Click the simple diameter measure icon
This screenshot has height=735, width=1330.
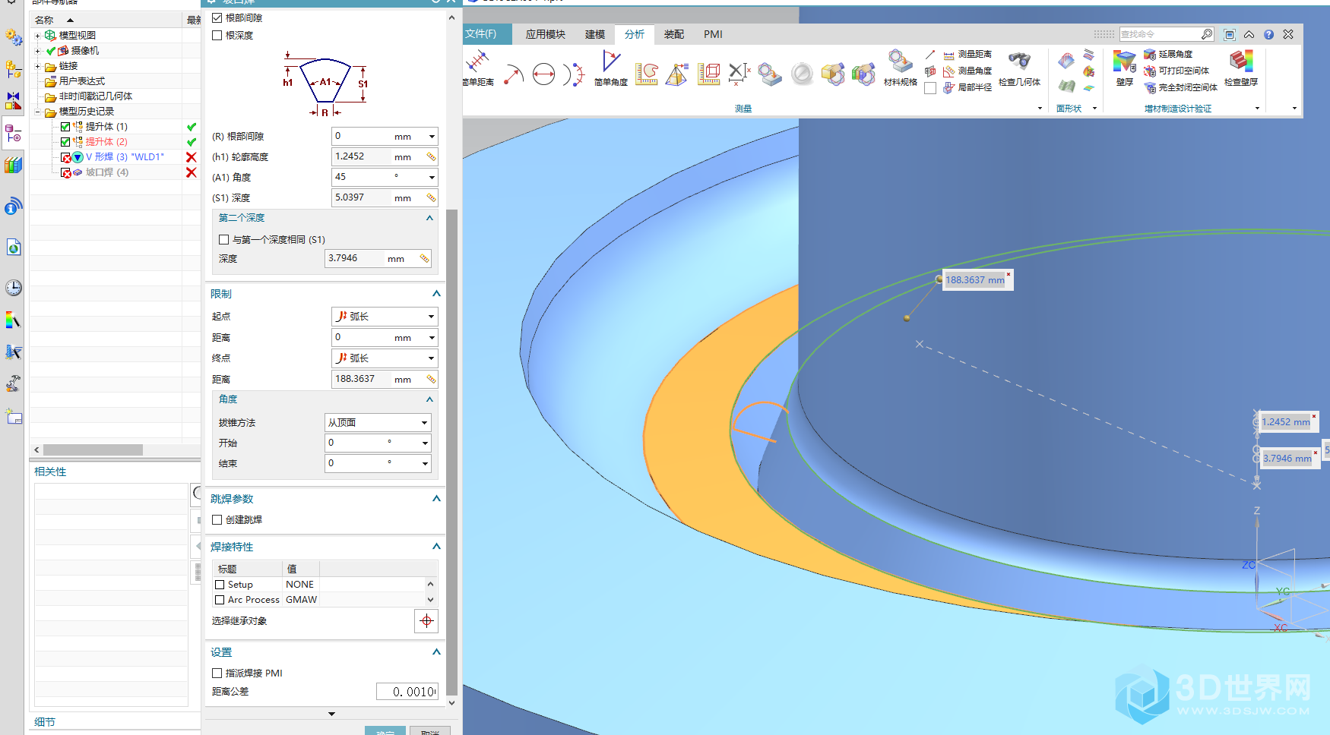point(543,74)
